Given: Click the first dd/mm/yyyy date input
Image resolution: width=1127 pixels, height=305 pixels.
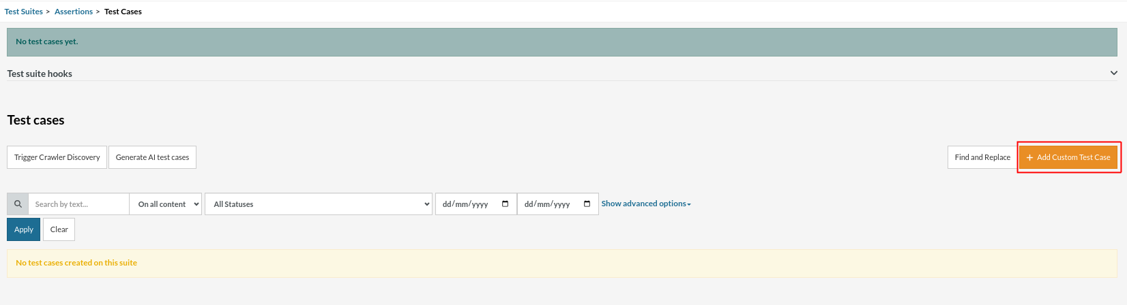Looking at the screenshot, I should pyautogui.click(x=467, y=204).
